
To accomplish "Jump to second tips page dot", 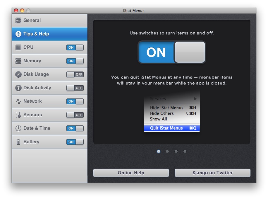I will pyautogui.click(x=167, y=152).
